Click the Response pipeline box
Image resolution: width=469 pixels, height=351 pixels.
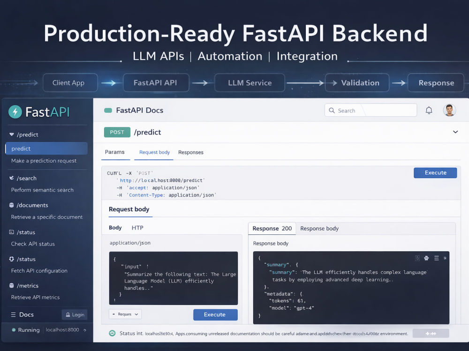[436, 83]
